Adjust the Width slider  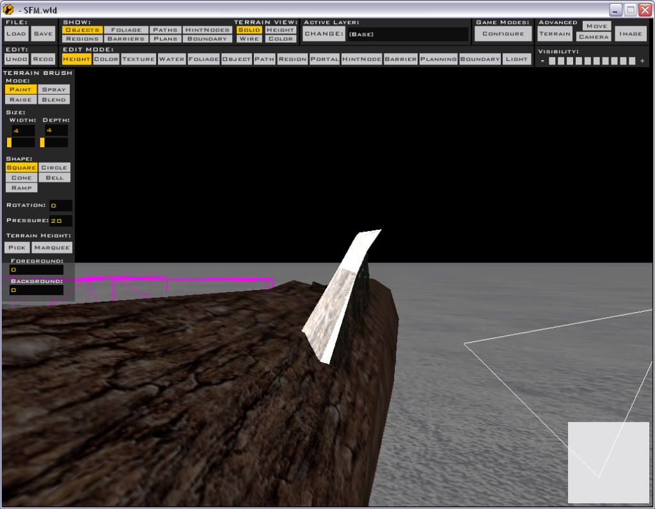pos(20,143)
